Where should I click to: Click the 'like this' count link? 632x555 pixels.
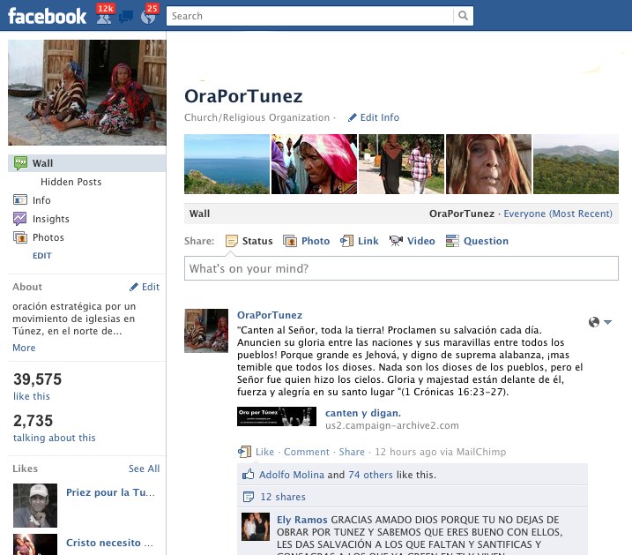click(32, 396)
